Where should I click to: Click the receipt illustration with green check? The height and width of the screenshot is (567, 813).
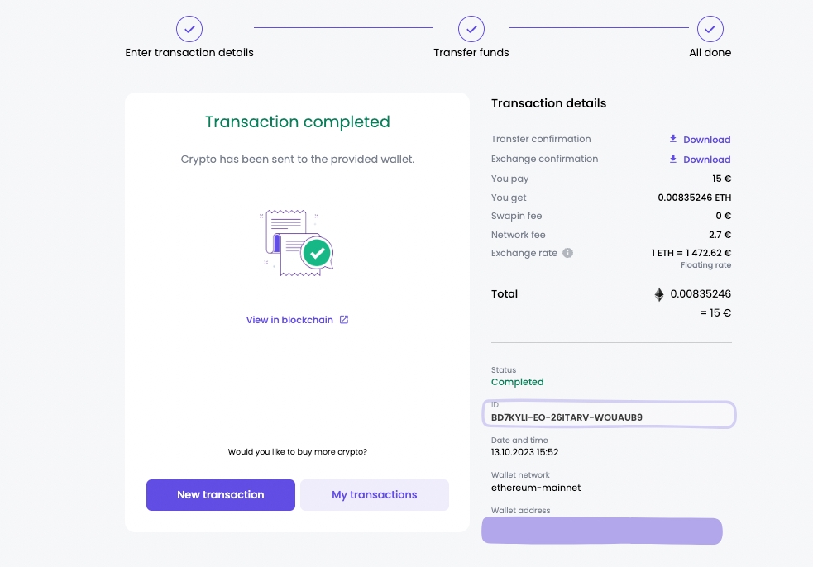point(297,242)
